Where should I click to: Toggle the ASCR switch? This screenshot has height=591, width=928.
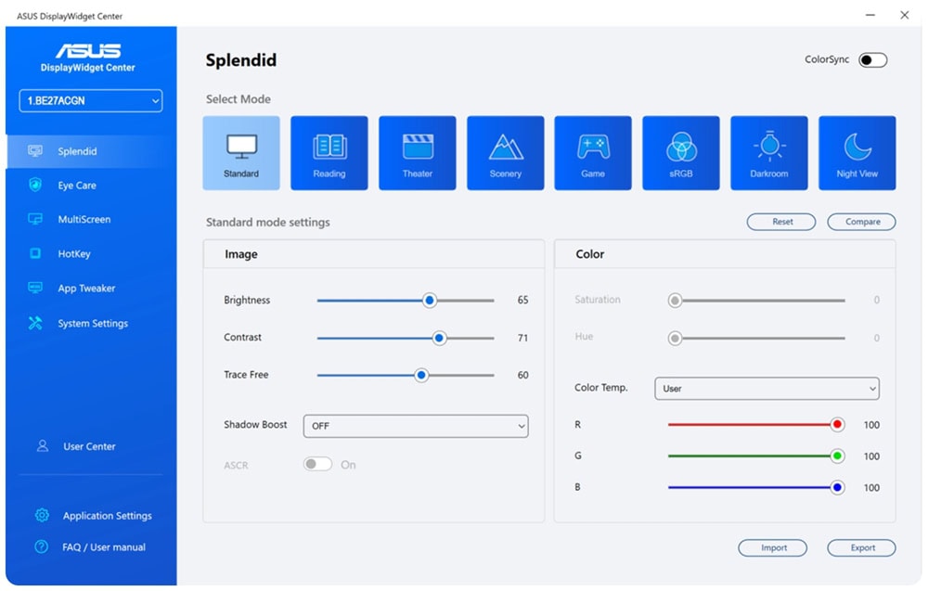[317, 465]
